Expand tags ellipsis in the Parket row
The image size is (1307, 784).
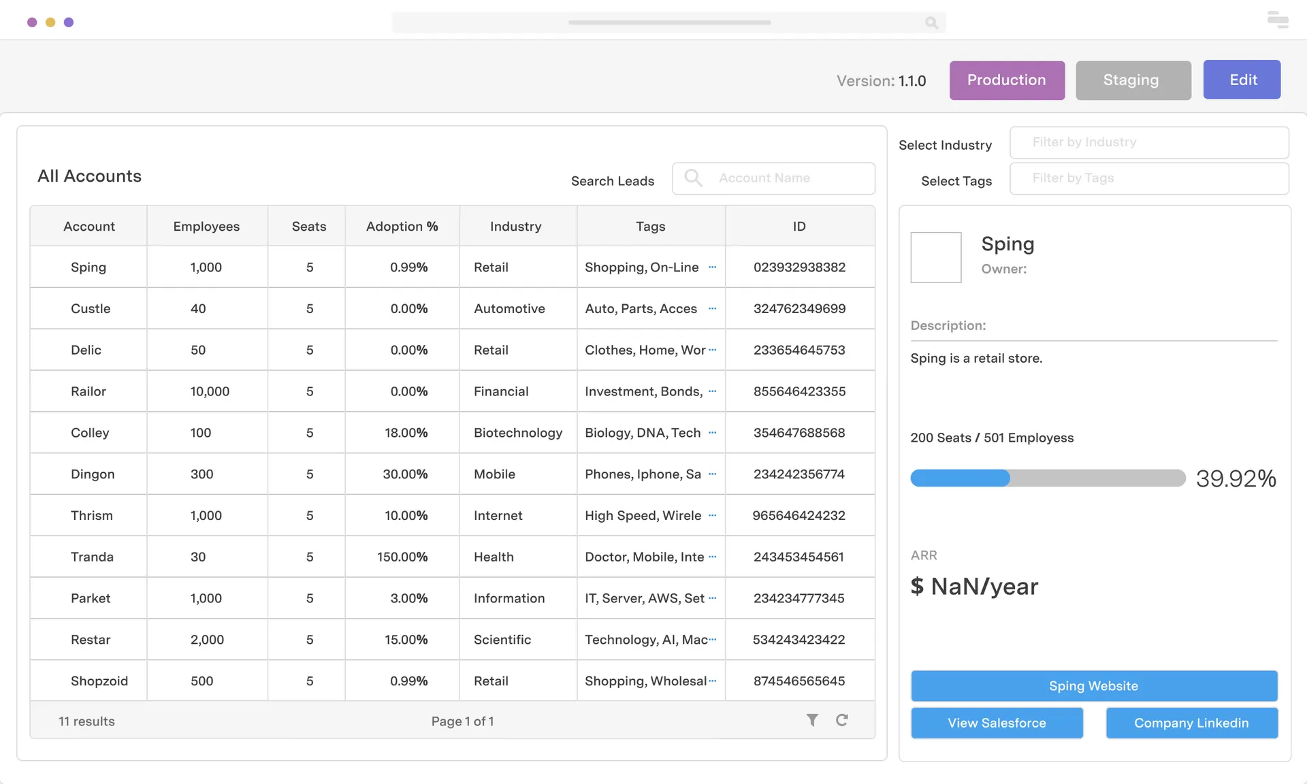click(713, 598)
